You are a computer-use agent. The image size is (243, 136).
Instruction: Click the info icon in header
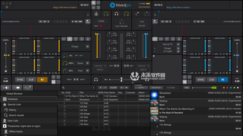pos(98,7)
